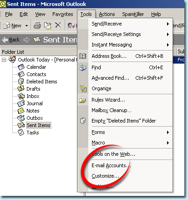Click the Tasks folder label
Image resolution: width=188 pixels, height=200 pixels.
pyautogui.click(x=33, y=133)
